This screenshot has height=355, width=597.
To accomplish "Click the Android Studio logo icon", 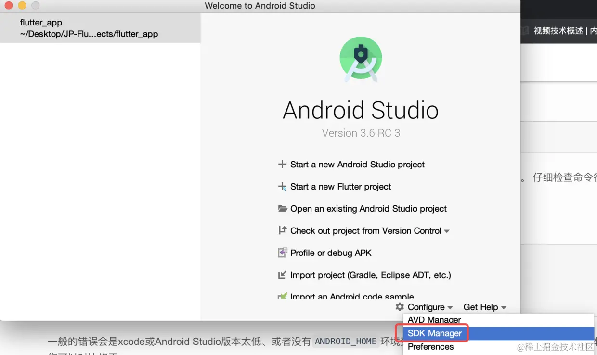I will click(x=361, y=59).
